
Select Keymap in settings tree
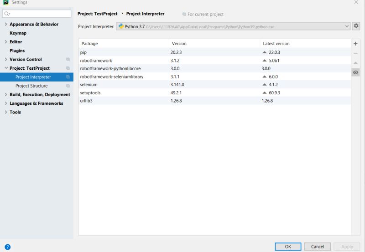[18, 33]
